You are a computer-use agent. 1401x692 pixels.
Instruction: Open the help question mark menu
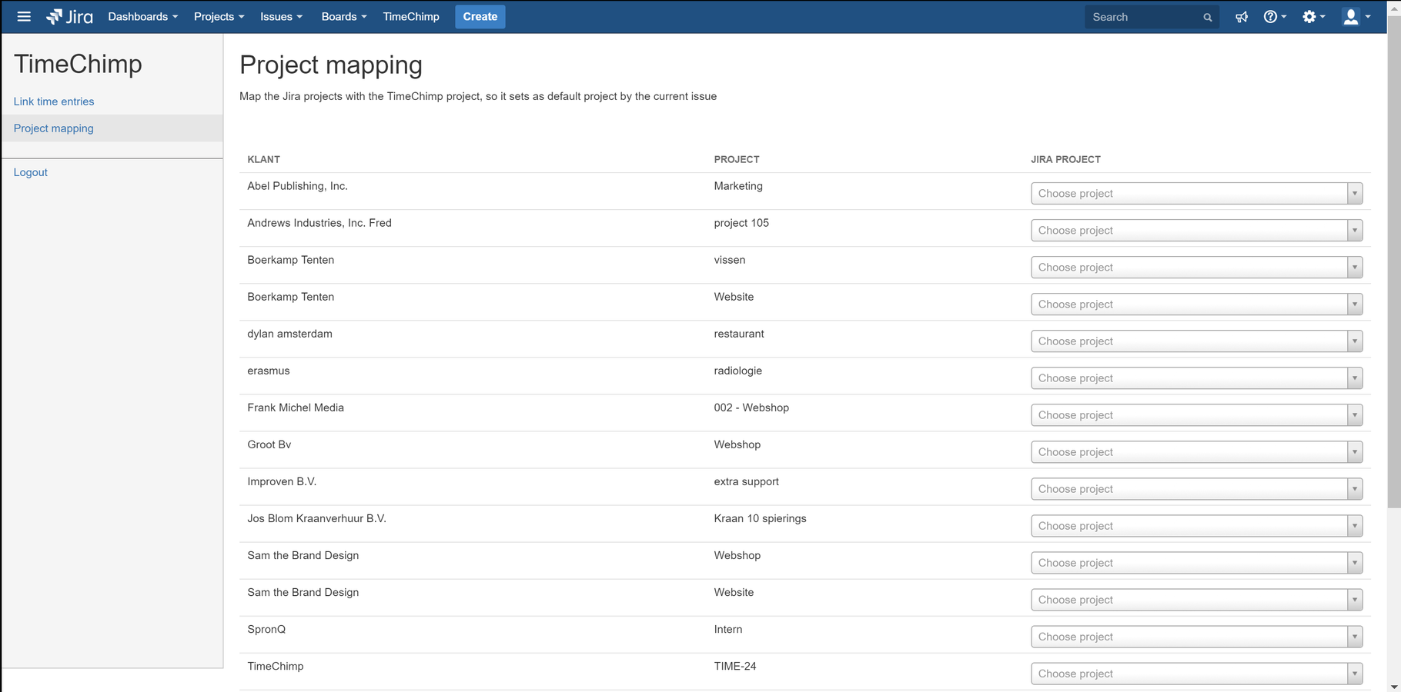click(x=1275, y=17)
